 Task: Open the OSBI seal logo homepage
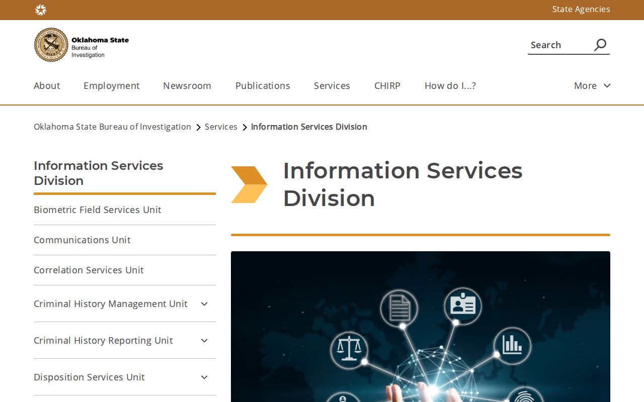[82, 45]
